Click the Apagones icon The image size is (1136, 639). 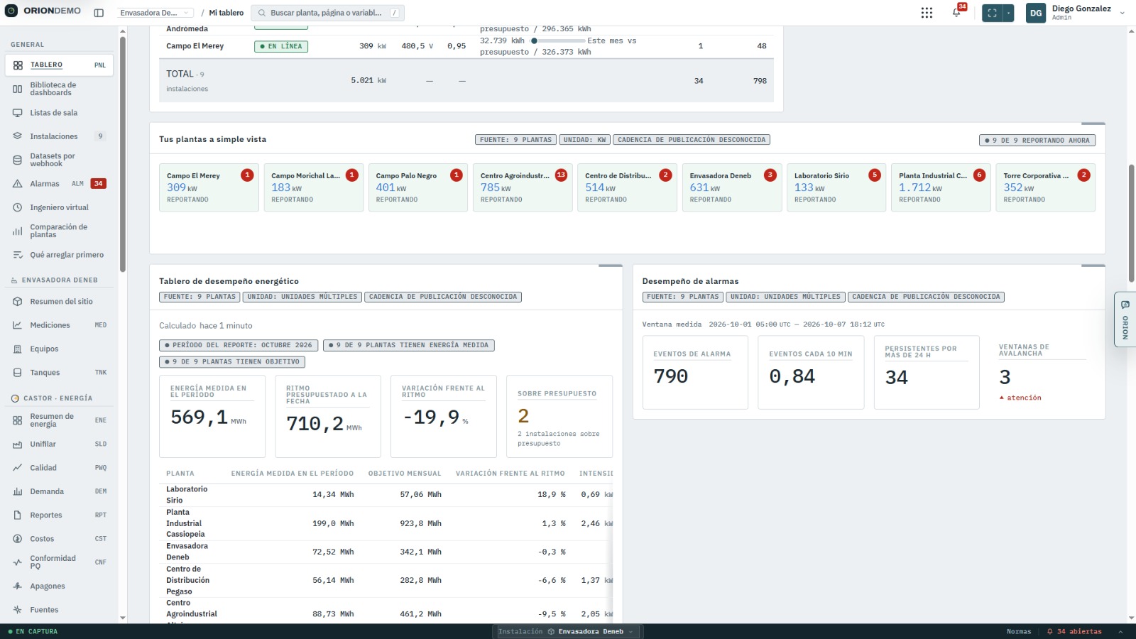(18, 586)
